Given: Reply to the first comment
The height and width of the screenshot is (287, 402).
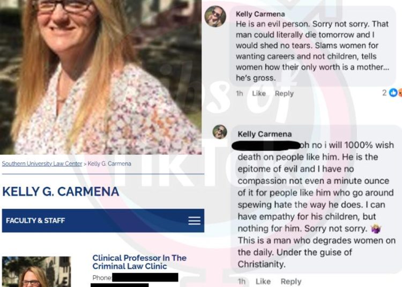Looking at the screenshot, I should 284,94.
